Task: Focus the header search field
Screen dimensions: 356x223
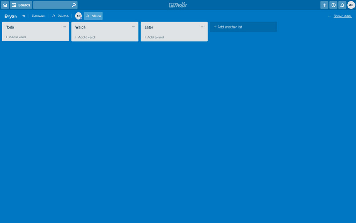Action: pos(55,5)
